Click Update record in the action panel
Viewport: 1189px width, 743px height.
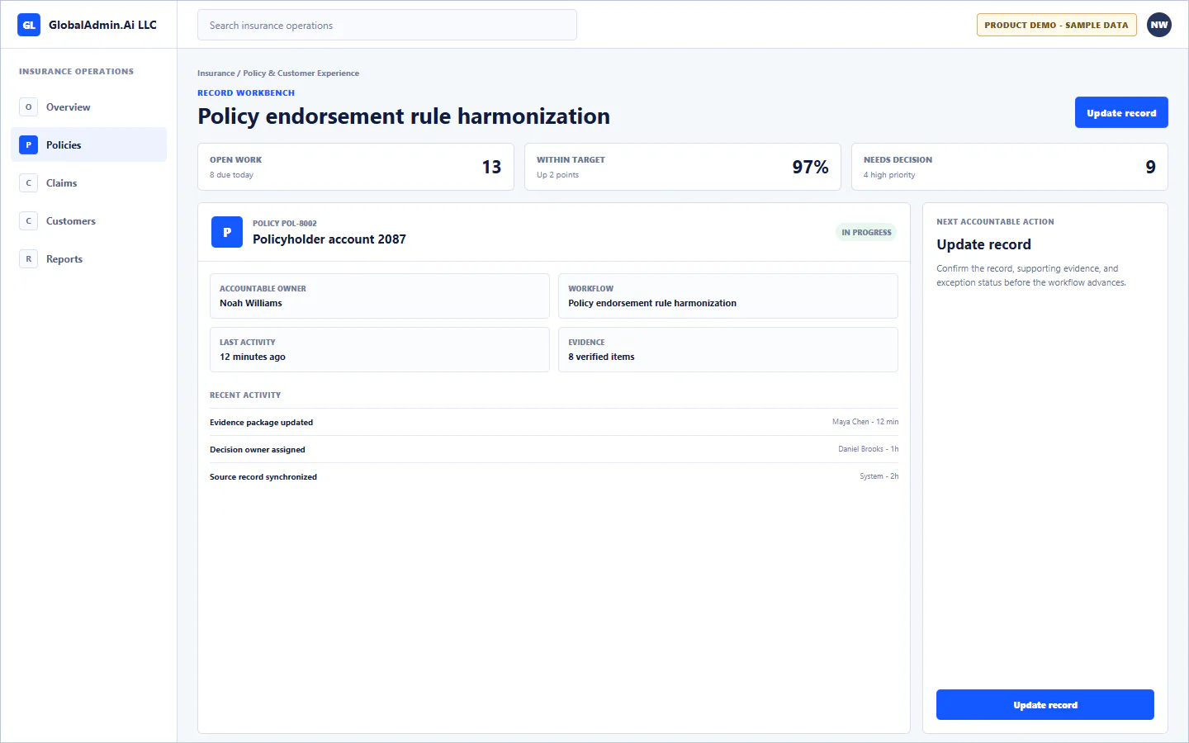click(1045, 705)
